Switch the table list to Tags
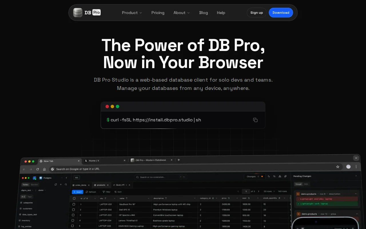This screenshot has width=366, height=229. point(30,197)
